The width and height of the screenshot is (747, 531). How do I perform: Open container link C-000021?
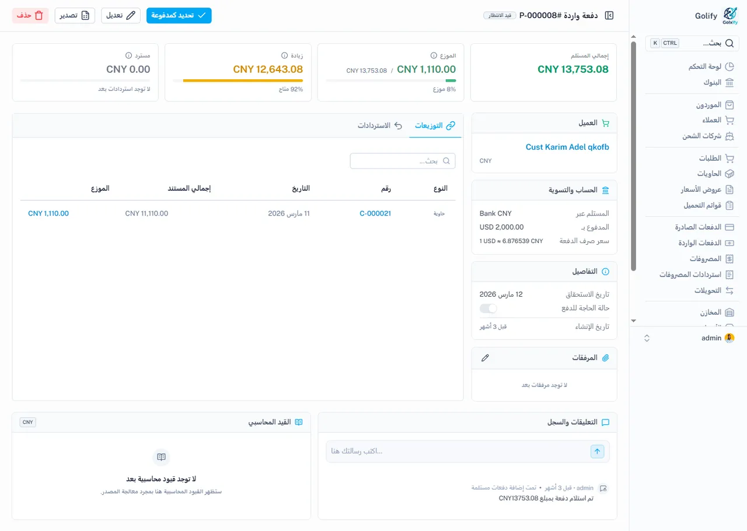[x=375, y=214]
